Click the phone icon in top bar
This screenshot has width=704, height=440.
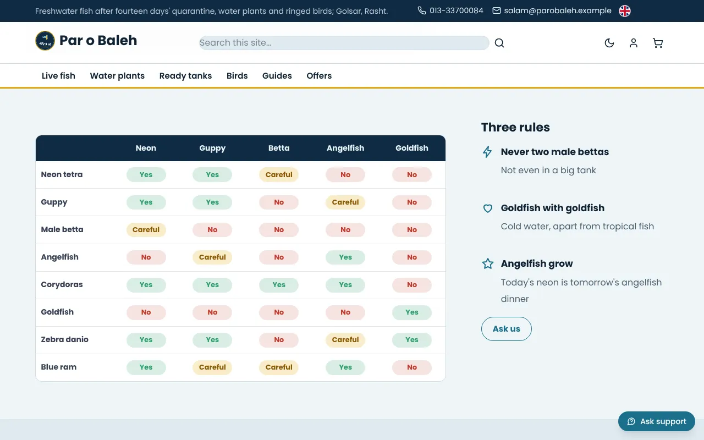click(x=422, y=10)
